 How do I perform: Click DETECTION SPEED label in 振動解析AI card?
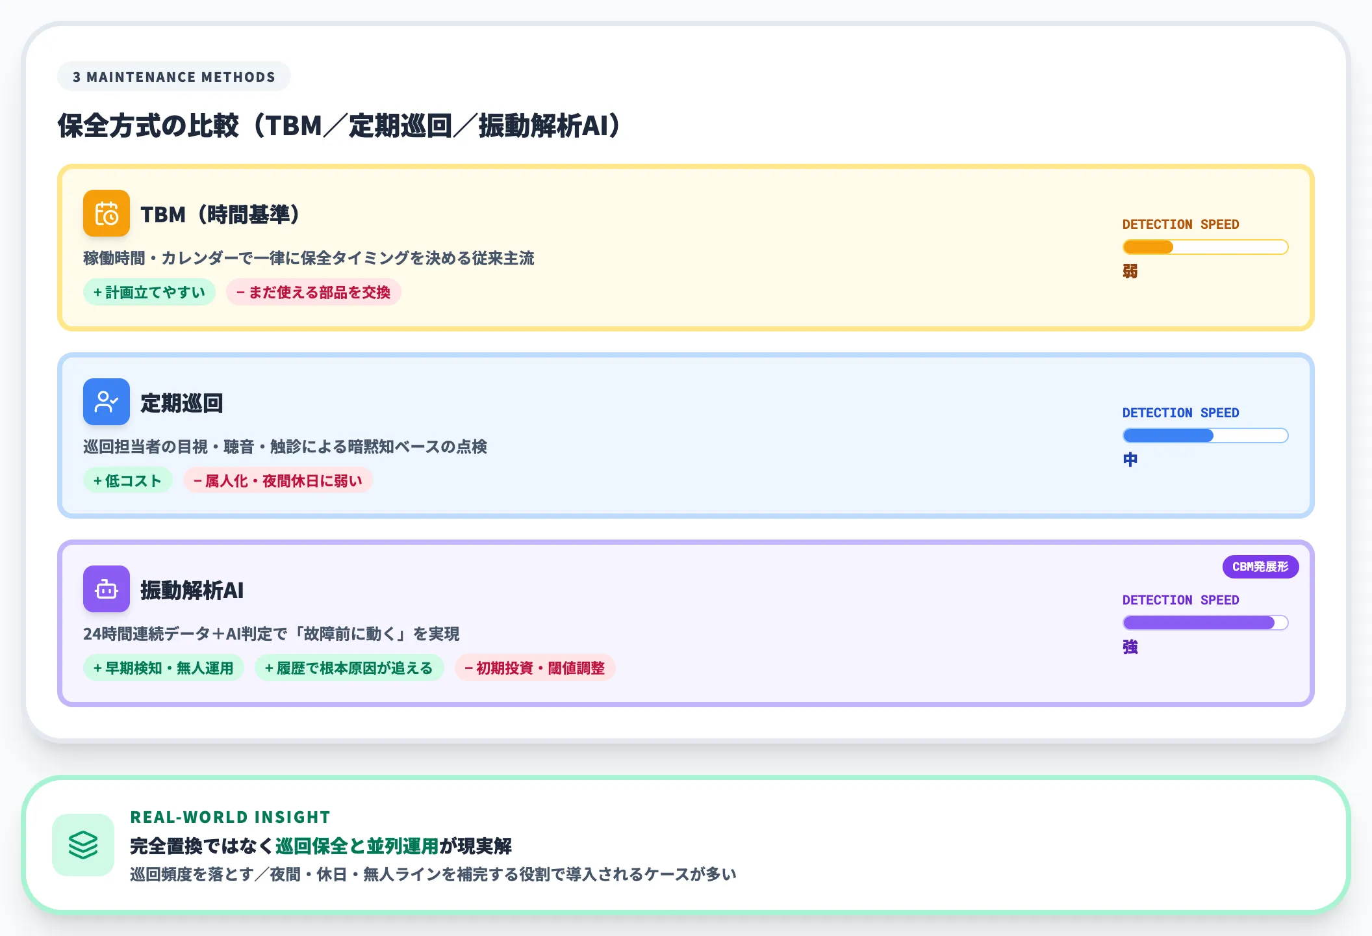[1181, 600]
